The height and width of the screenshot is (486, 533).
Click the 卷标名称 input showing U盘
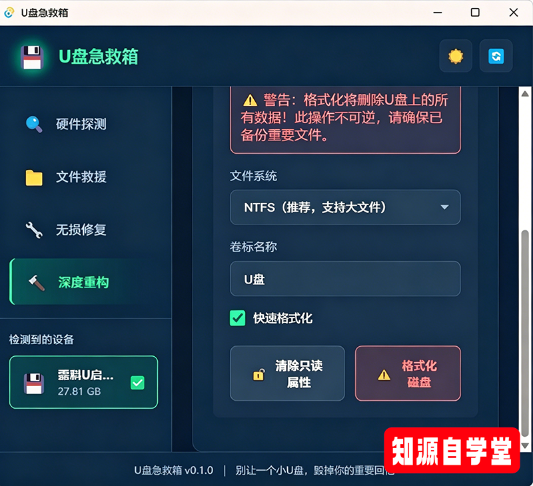click(345, 279)
